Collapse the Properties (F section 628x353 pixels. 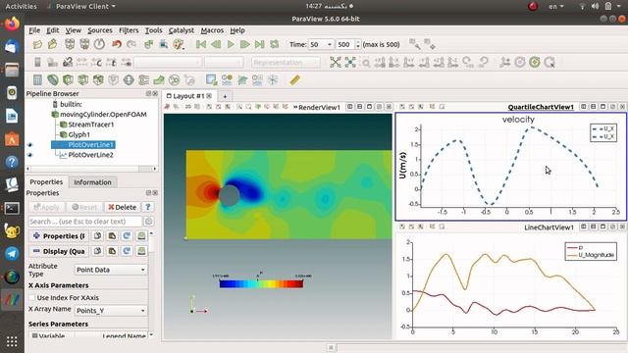pyautogui.click(x=37, y=236)
